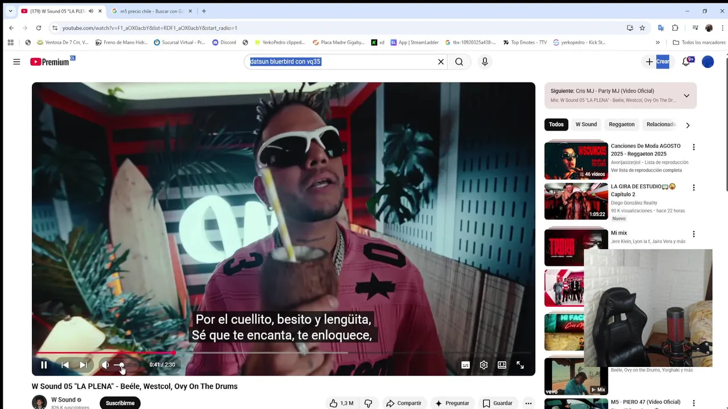This screenshot has height=409, width=728.
Task: Select the Todos filter chip
Action: 556,124
